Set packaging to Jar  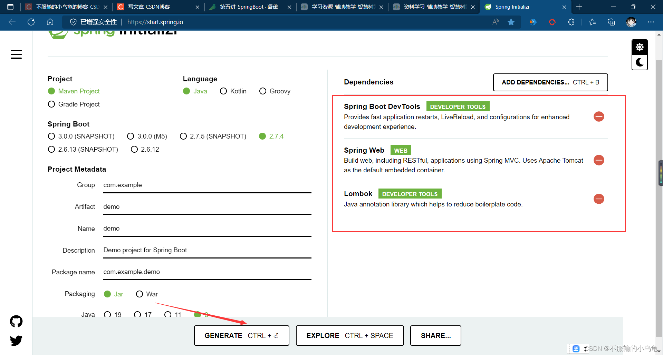tap(114, 294)
